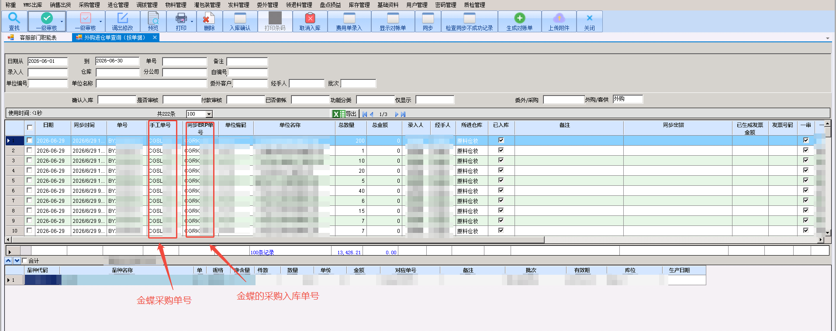This screenshot has width=836, height=331.
Task: Click the 100条记录 link in summary row
Action: [262, 253]
